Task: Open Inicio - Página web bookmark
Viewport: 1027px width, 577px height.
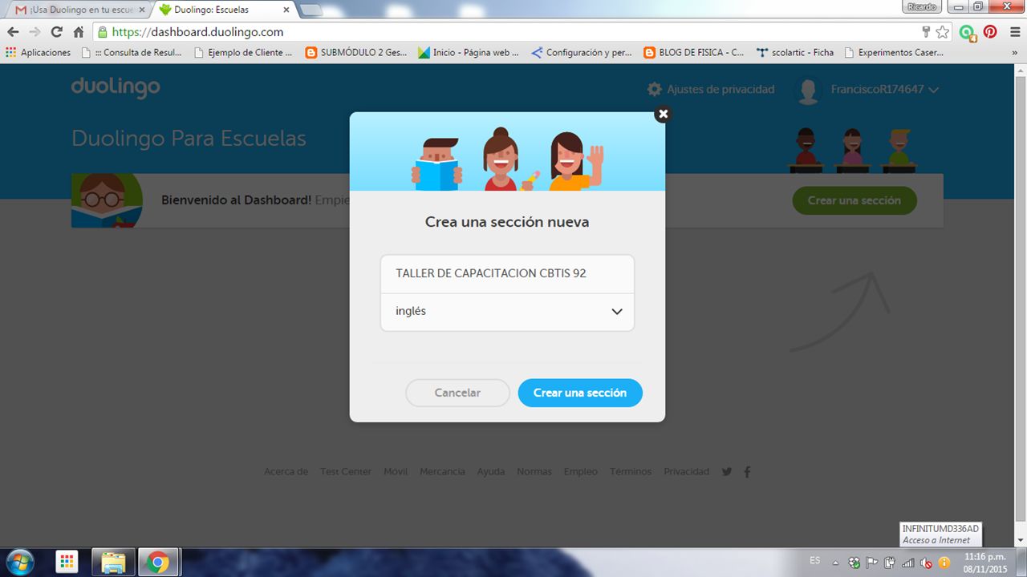Action: coord(469,52)
